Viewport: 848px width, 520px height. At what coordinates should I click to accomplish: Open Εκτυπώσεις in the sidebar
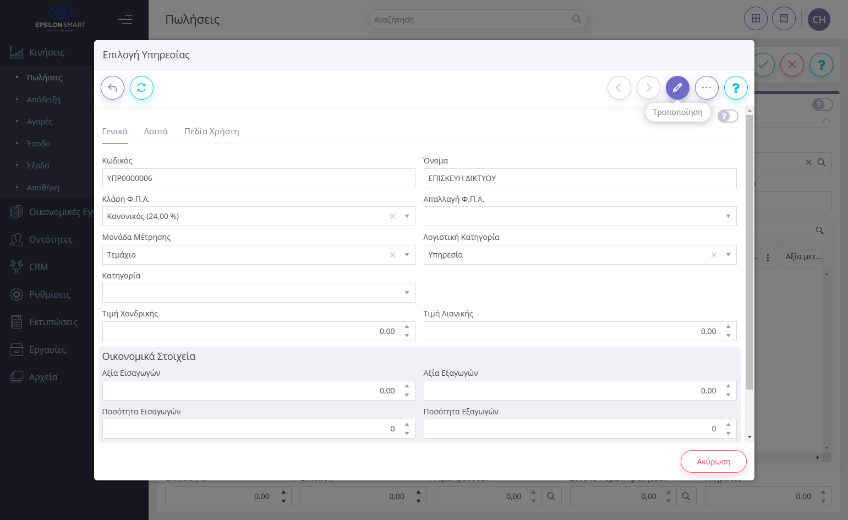tap(53, 322)
